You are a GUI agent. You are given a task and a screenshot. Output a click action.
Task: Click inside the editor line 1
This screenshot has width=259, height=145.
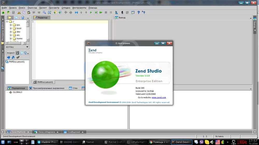tap(72, 22)
